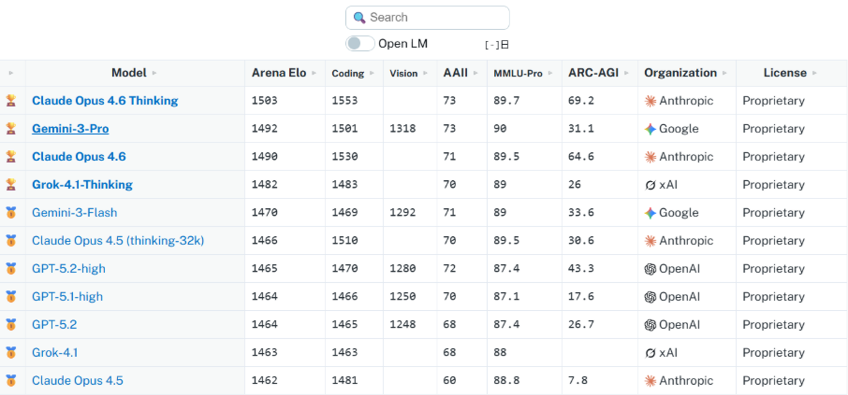Open the Claude Opus 4.5 (thinking-32k) link
Image resolution: width=848 pixels, height=395 pixels.
pyautogui.click(x=118, y=241)
